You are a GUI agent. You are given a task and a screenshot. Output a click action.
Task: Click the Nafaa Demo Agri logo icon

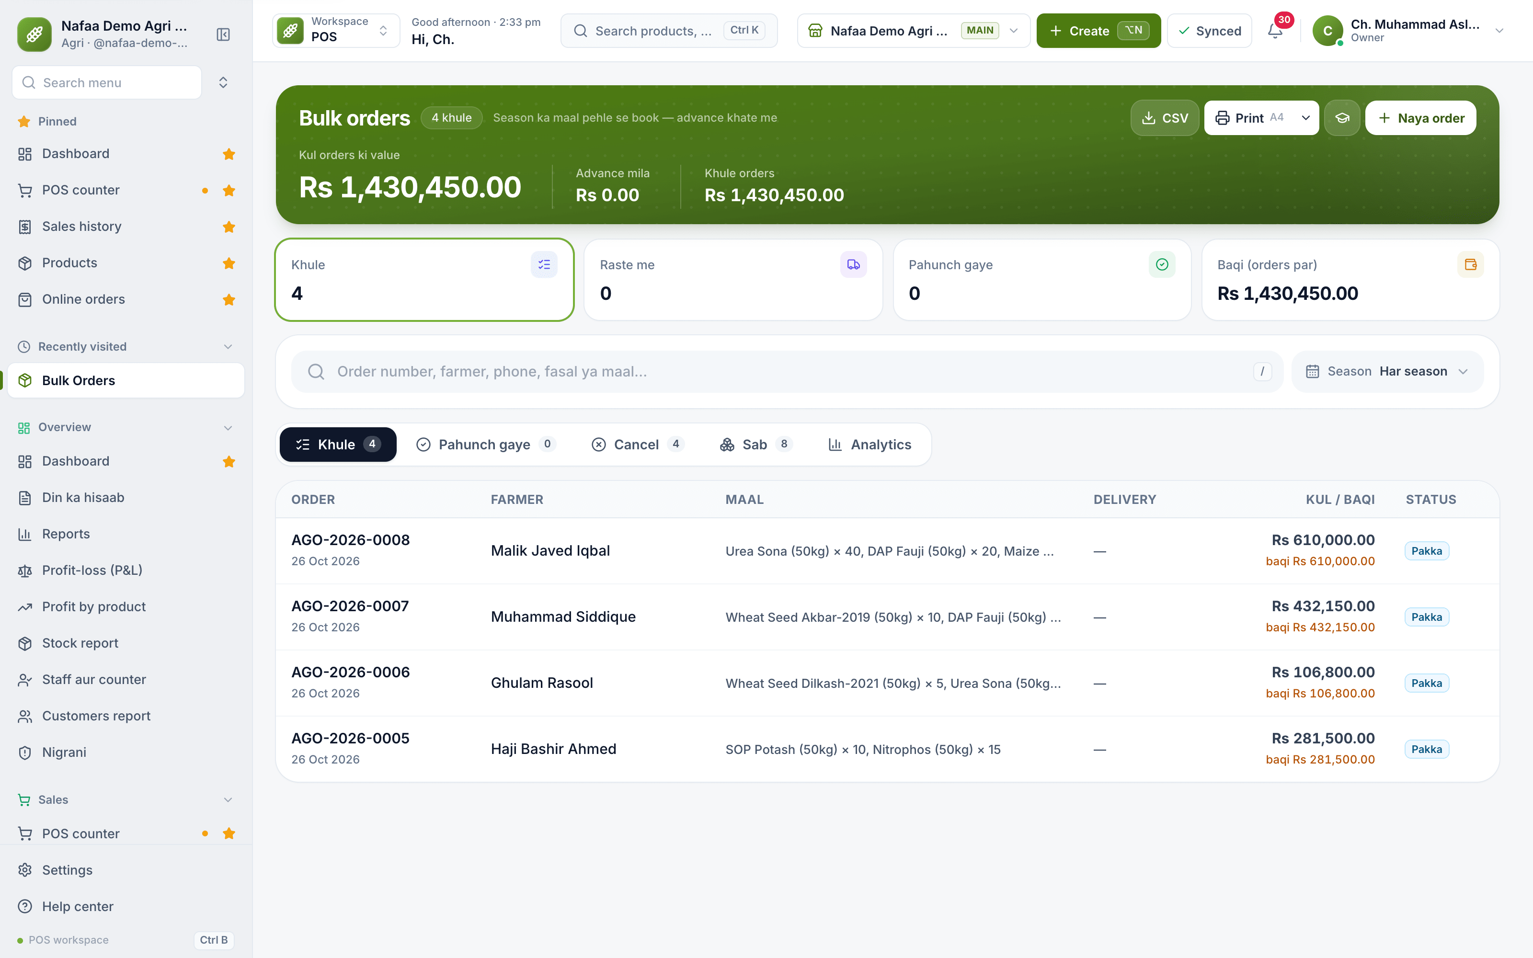tap(34, 34)
